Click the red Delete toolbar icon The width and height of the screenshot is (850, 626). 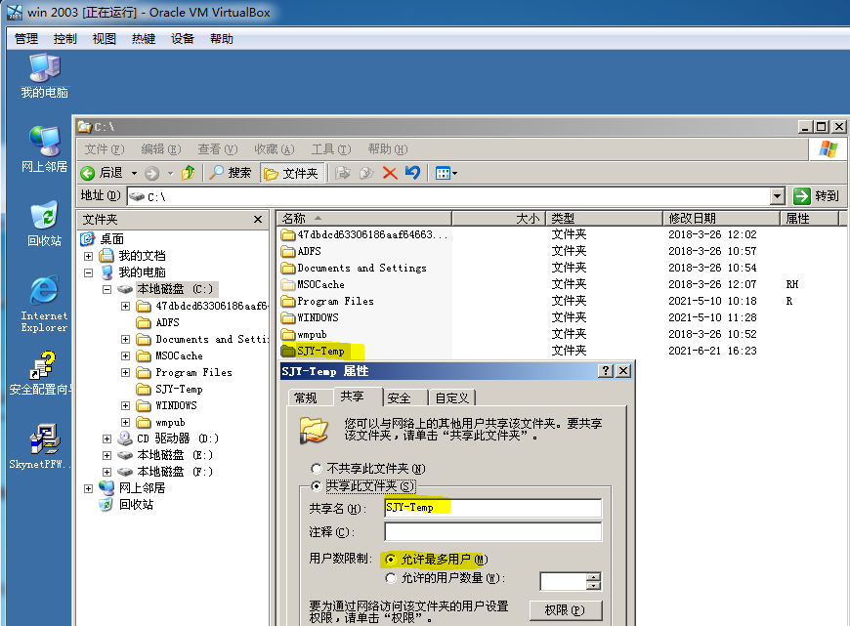coord(389,173)
